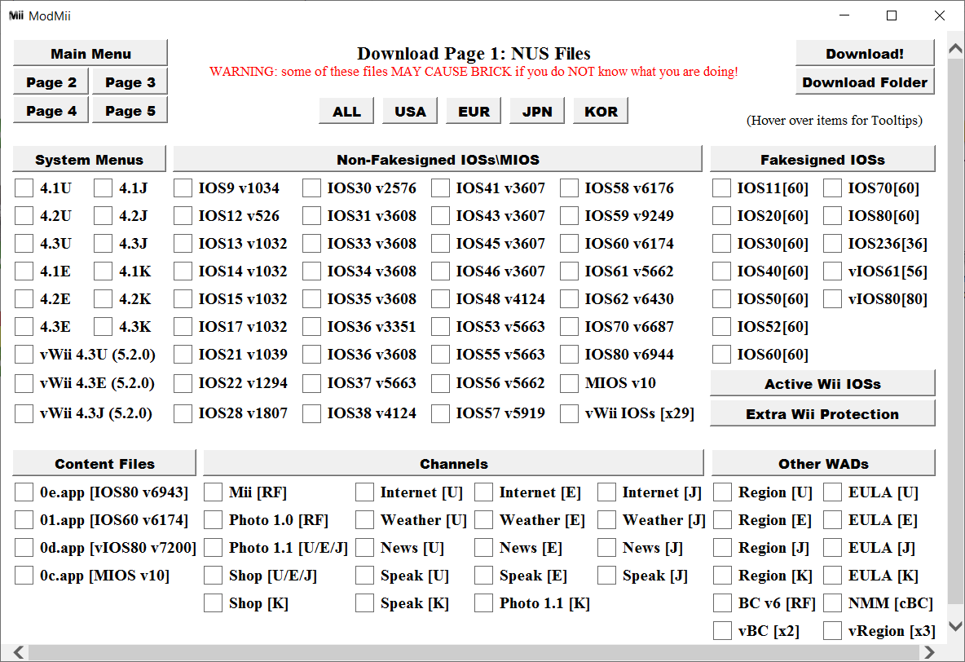Go to Page 5
Viewport: 965px width, 662px height.
[x=130, y=110]
